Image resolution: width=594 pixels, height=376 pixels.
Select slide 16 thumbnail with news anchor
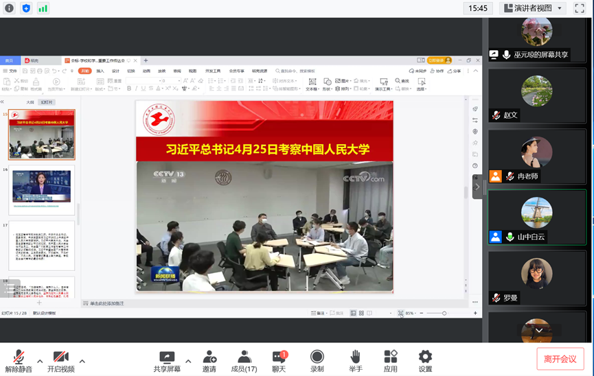tap(42, 190)
